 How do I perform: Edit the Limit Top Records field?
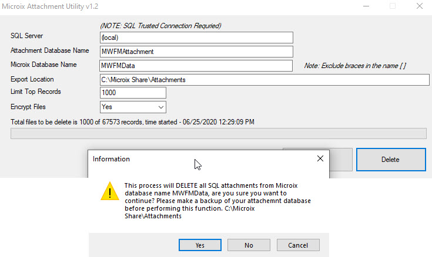click(133, 93)
